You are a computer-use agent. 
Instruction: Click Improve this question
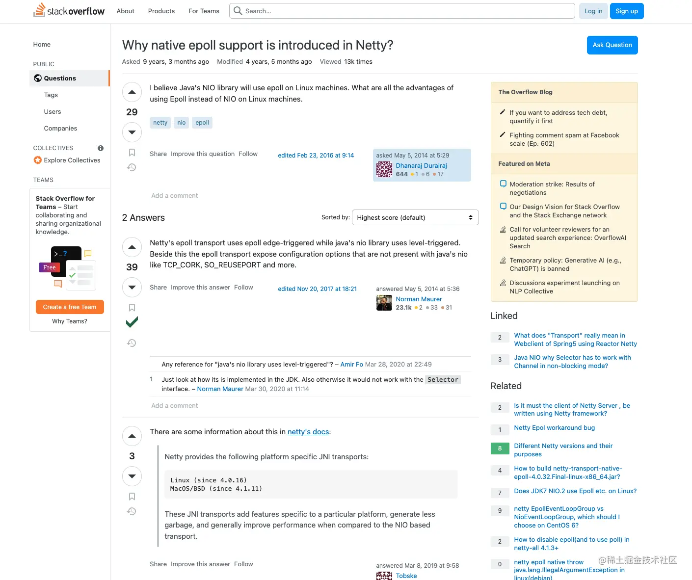pos(203,154)
